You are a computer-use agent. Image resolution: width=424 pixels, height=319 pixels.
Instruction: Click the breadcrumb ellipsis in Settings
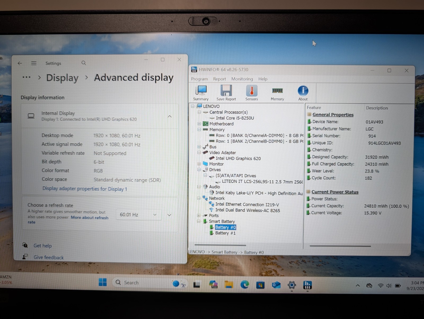(26, 77)
